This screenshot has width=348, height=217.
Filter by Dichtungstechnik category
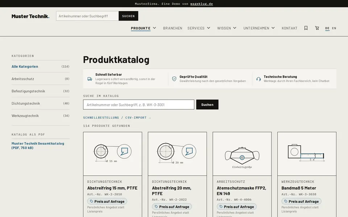click(x=40, y=103)
